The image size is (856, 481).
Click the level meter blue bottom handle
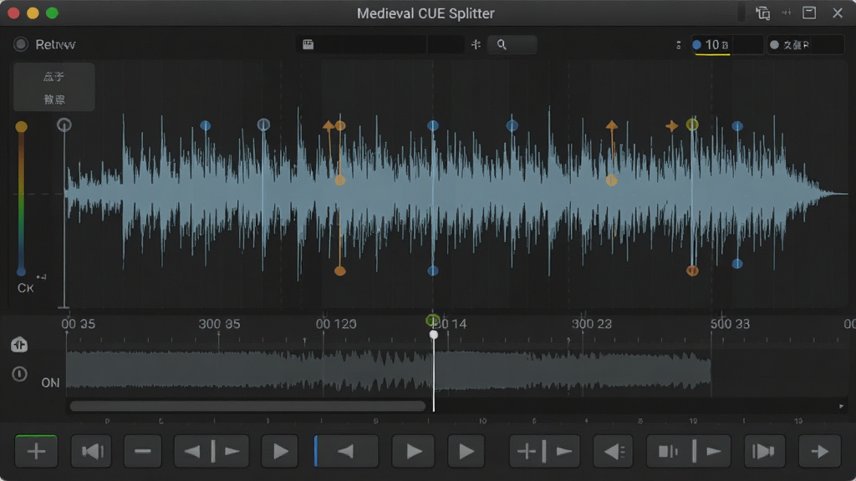pyautogui.click(x=21, y=271)
